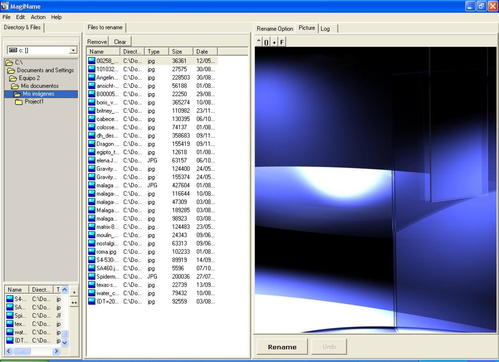Click right arrow of bottom horizontal scrollbar
The height and width of the screenshot is (362, 499).
(x=56, y=351)
